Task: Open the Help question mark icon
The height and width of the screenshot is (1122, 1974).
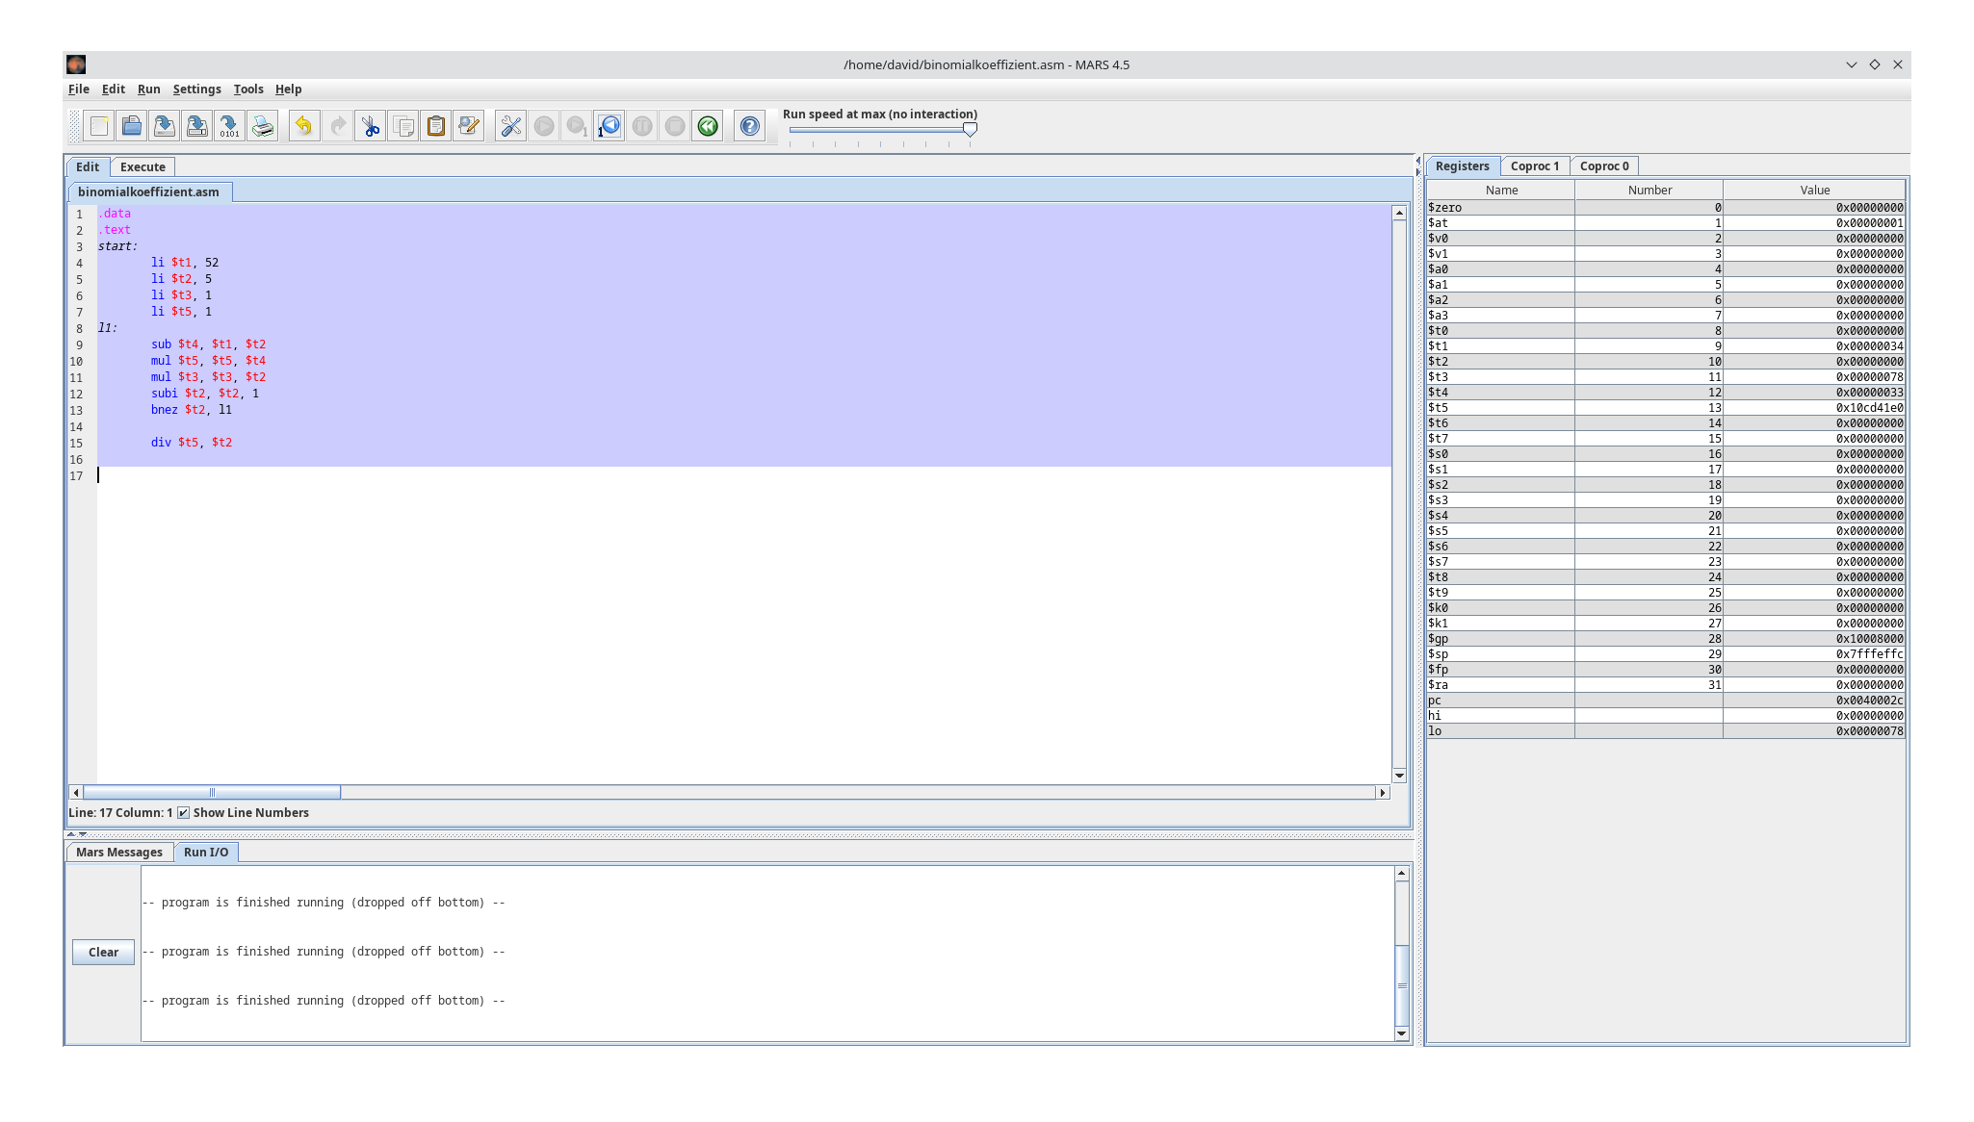Action: click(750, 125)
